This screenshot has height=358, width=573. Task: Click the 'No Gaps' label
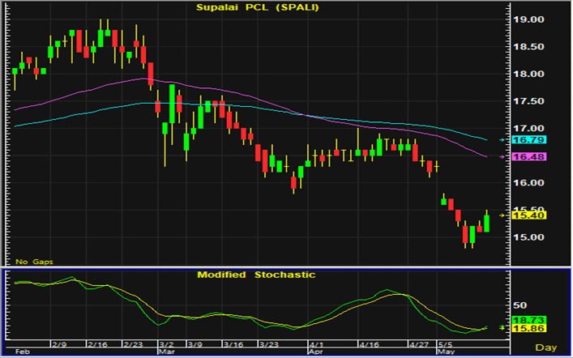(x=34, y=262)
